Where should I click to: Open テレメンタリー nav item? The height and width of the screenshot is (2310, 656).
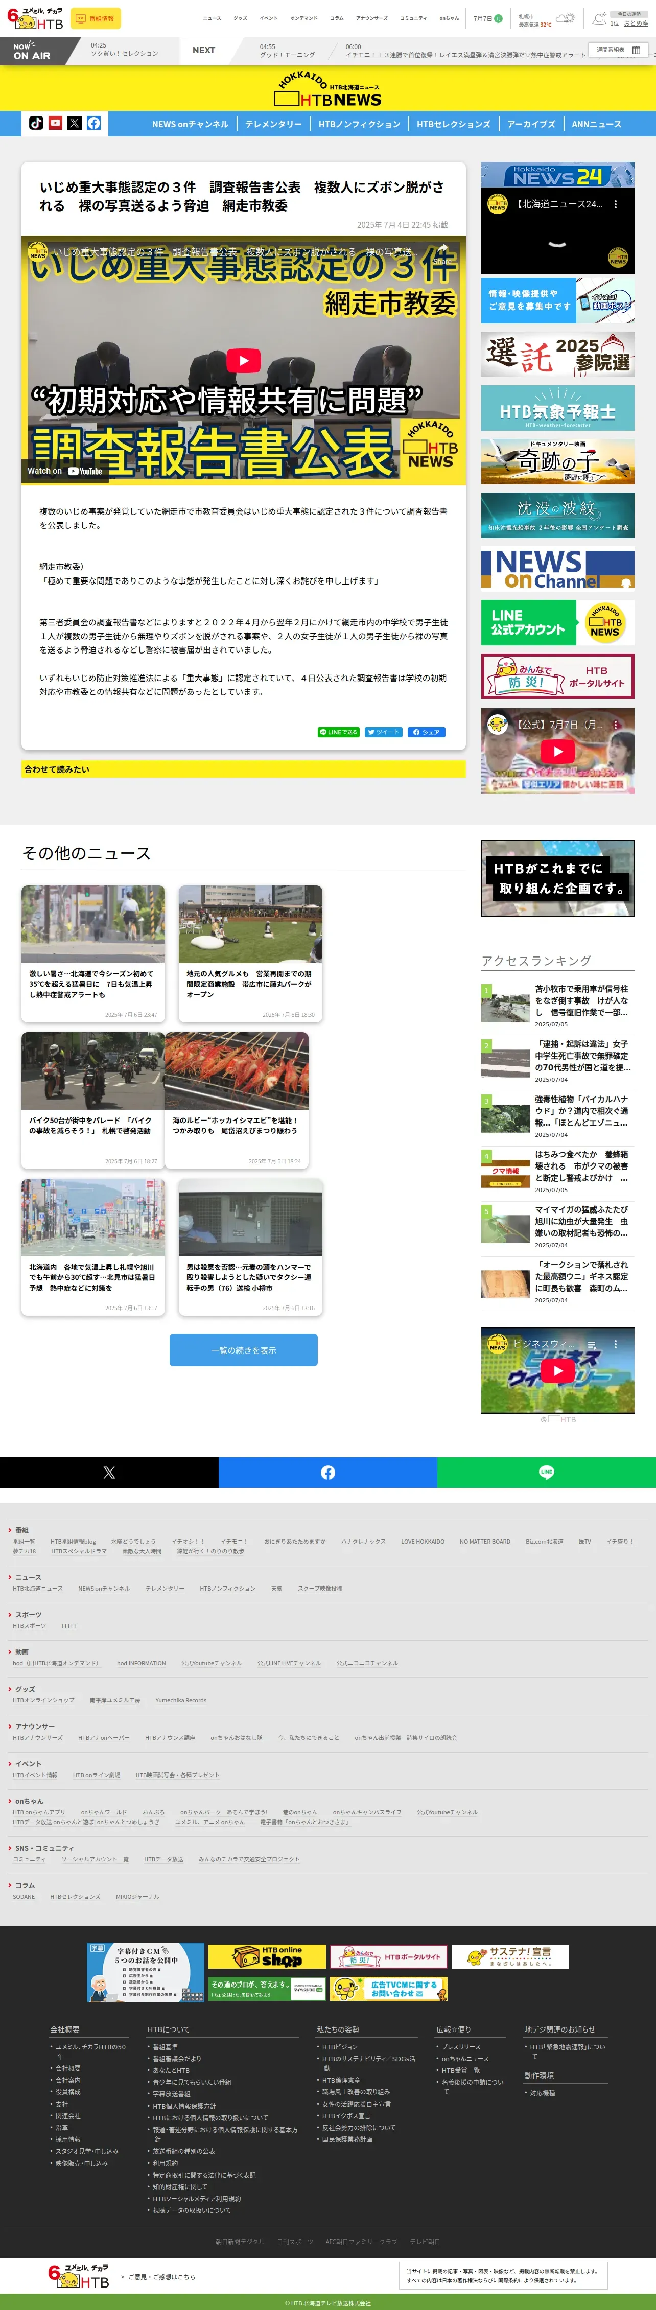pyautogui.click(x=273, y=124)
